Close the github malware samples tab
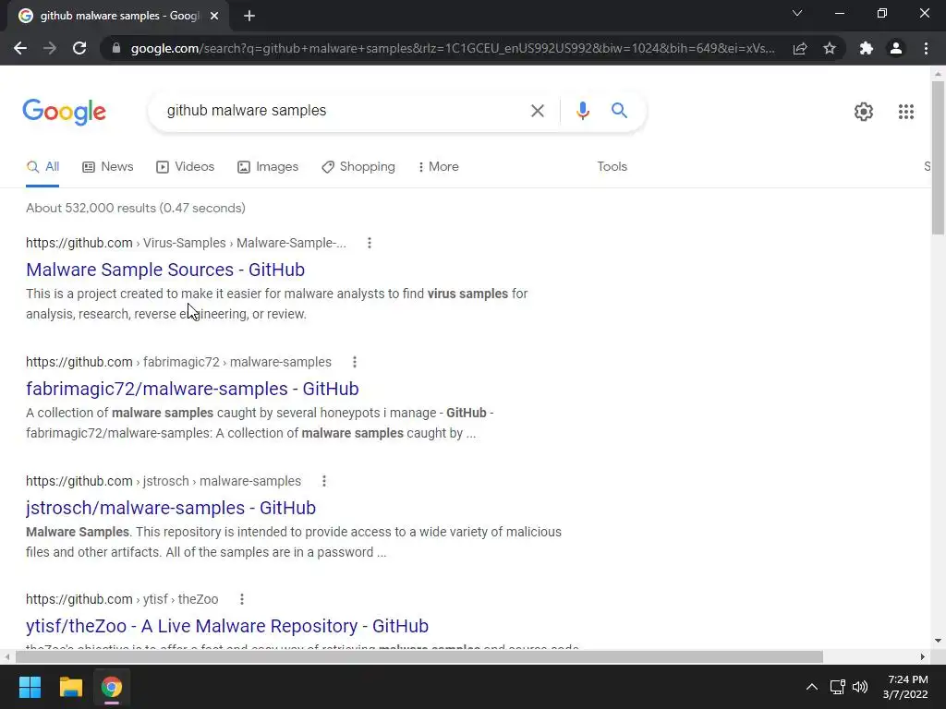The image size is (946, 709). (x=214, y=17)
